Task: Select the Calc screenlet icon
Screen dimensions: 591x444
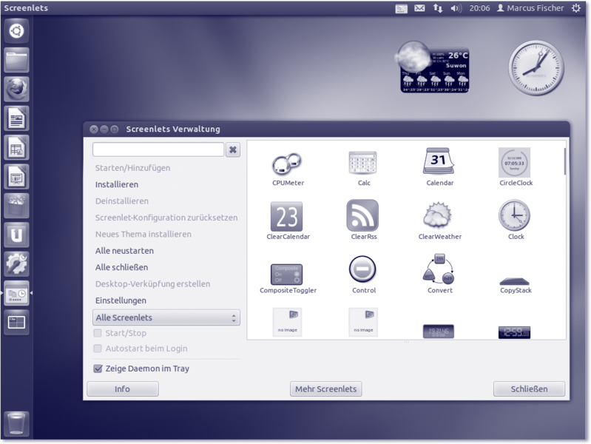Action: [x=363, y=163]
